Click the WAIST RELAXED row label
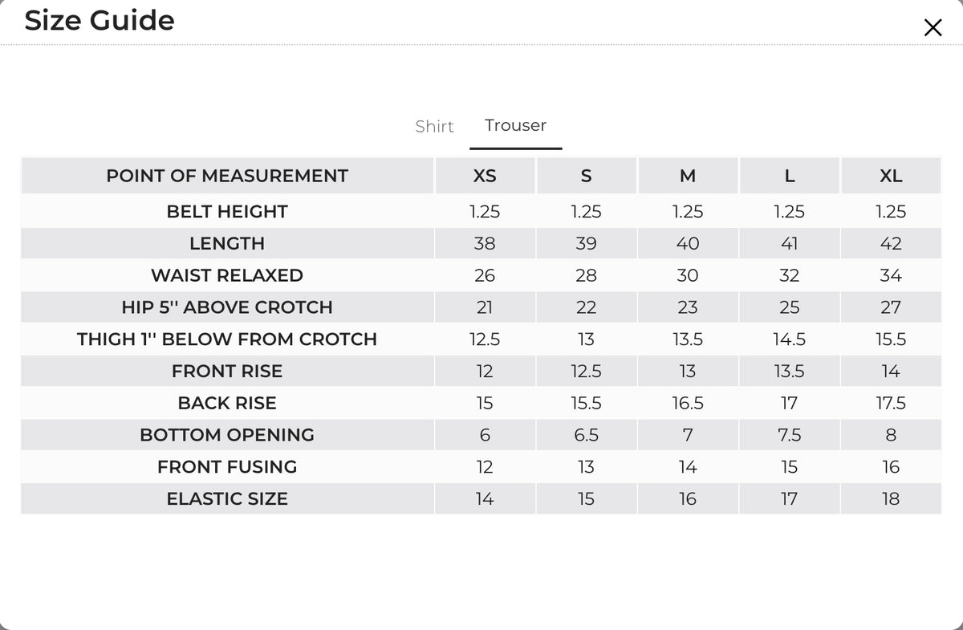This screenshot has height=630, width=963. click(227, 275)
